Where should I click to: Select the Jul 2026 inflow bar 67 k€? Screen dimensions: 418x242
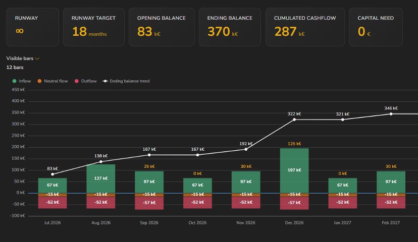click(x=53, y=186)
